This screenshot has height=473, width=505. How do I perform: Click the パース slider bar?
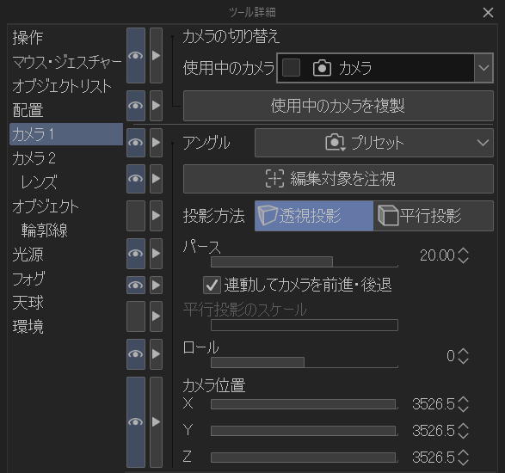[305, 261]
